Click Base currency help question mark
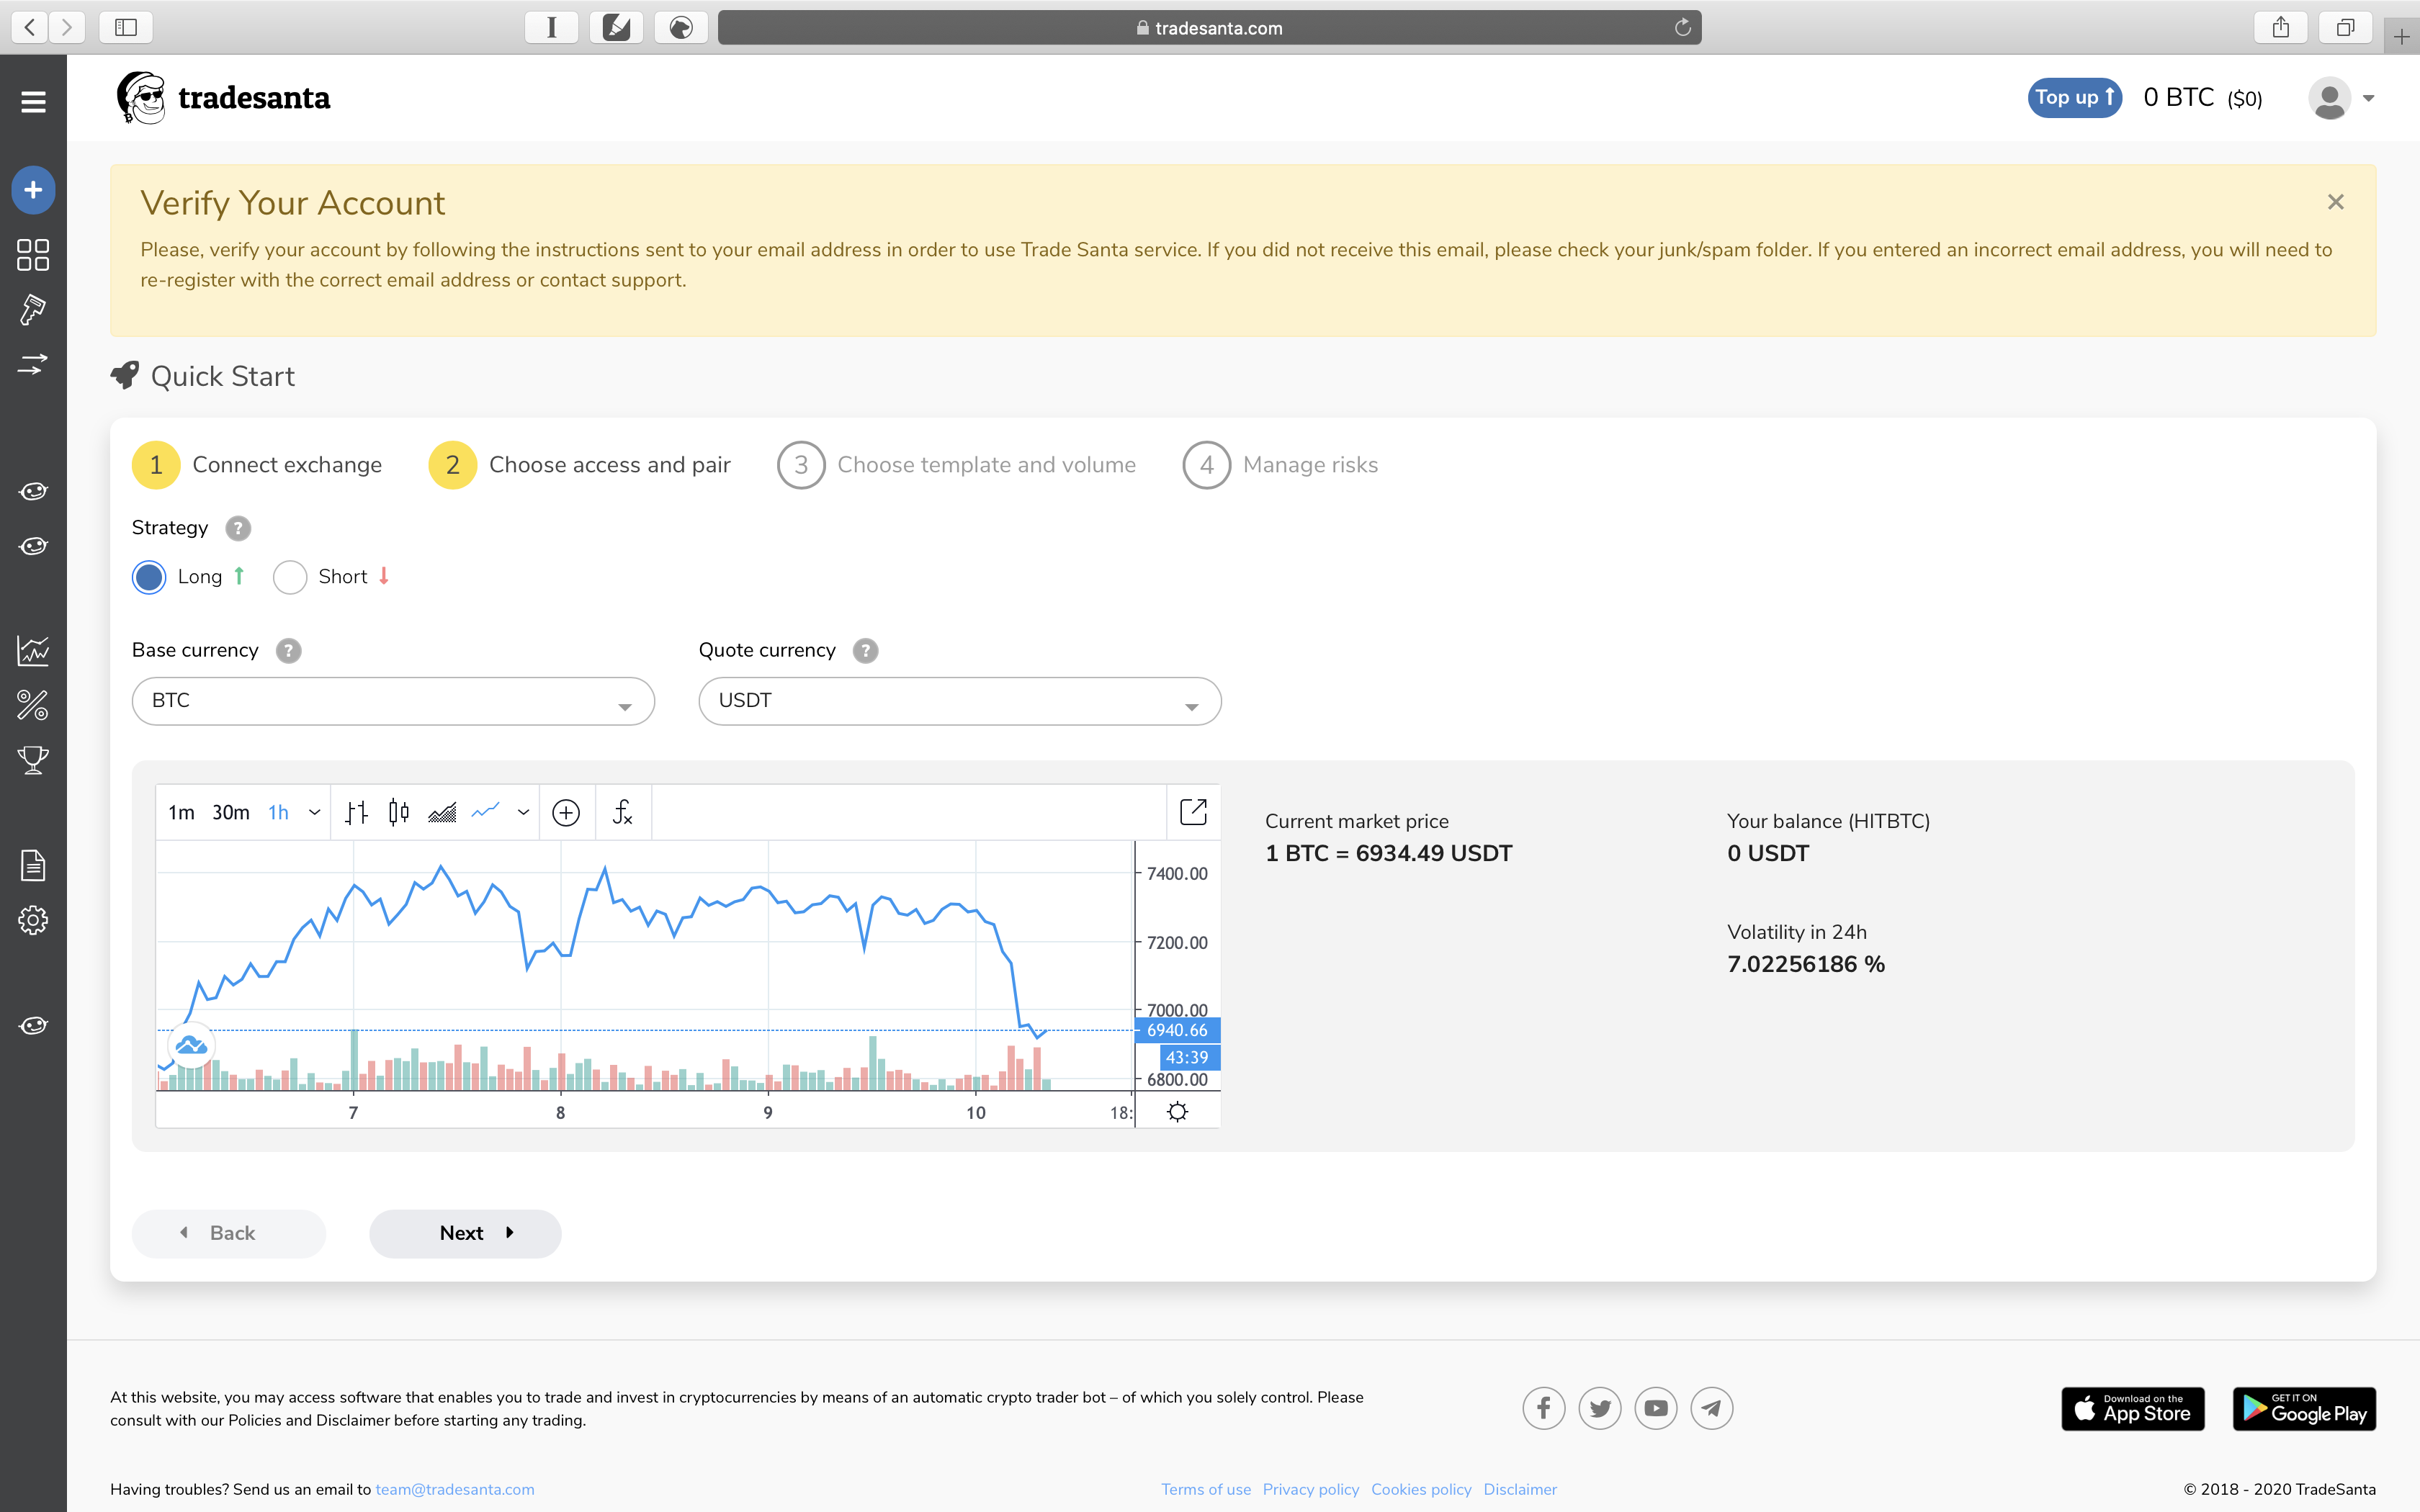 point(289,651)
